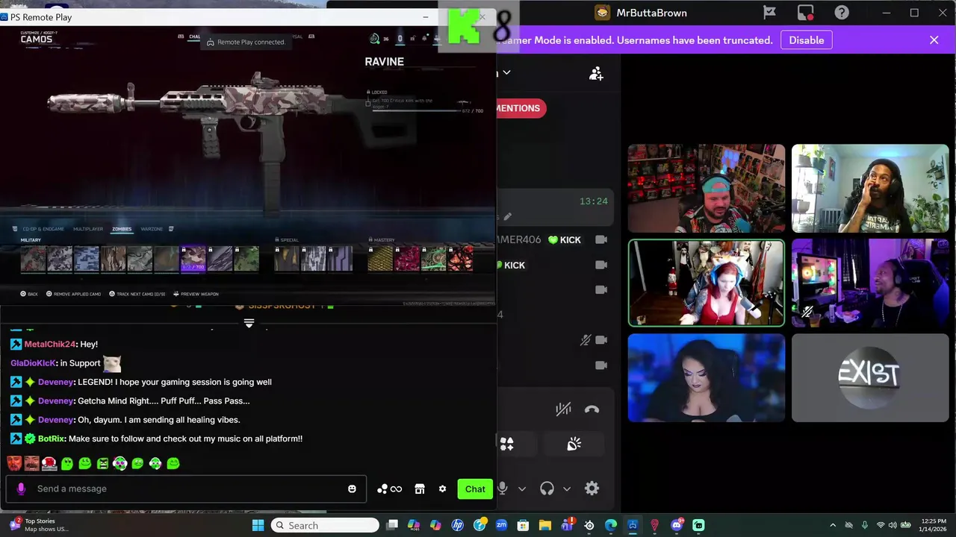The height and width of the screenshot is (537, 956).
Task: Click the add friends to call icon
Action: pyautogui.click(x=595, y=73)
